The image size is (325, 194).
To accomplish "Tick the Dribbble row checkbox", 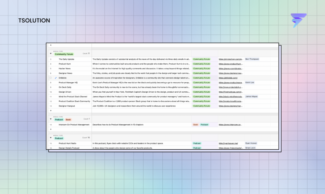I will pyautogui.click(x=50, y=78).
